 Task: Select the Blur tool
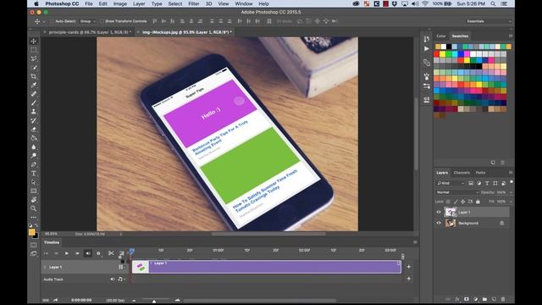pos(34,147)
